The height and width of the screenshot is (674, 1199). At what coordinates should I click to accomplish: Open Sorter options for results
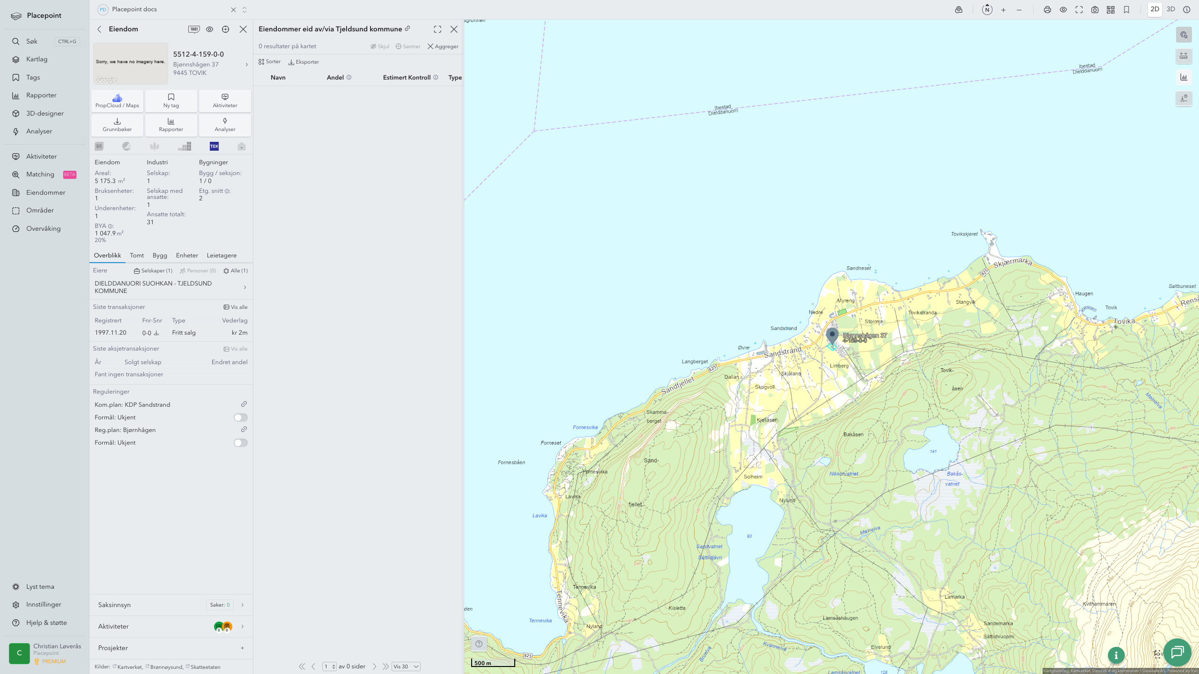(x=270, y=62)
